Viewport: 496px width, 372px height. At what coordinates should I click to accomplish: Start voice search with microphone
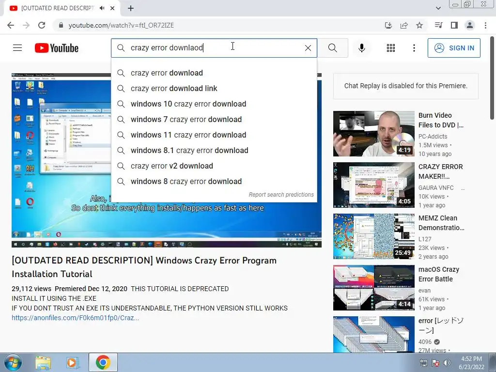(x=361, y=48)
